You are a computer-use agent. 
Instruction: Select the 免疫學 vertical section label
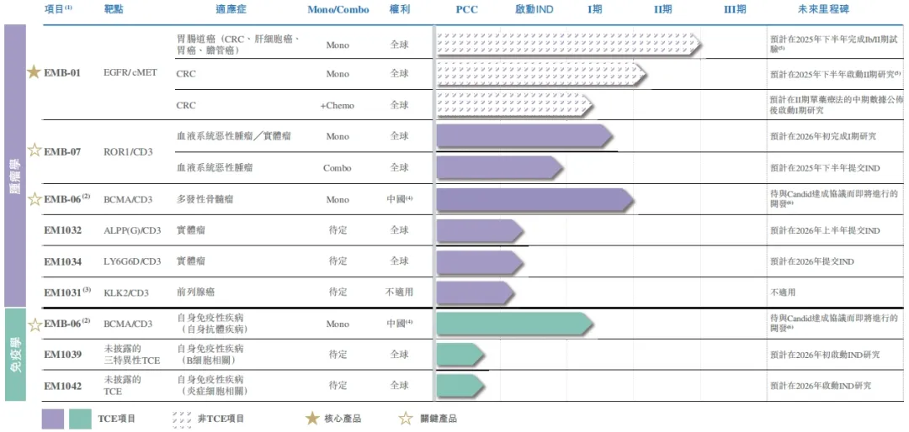pyautogui.click(x=16, y=355)
